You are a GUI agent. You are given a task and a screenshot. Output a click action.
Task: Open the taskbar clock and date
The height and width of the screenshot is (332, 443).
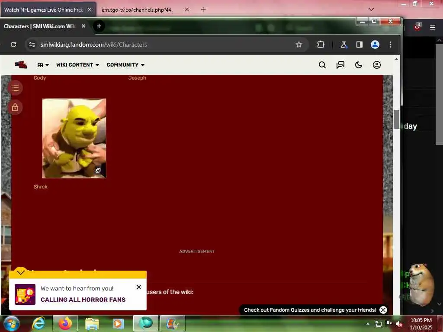421,324
